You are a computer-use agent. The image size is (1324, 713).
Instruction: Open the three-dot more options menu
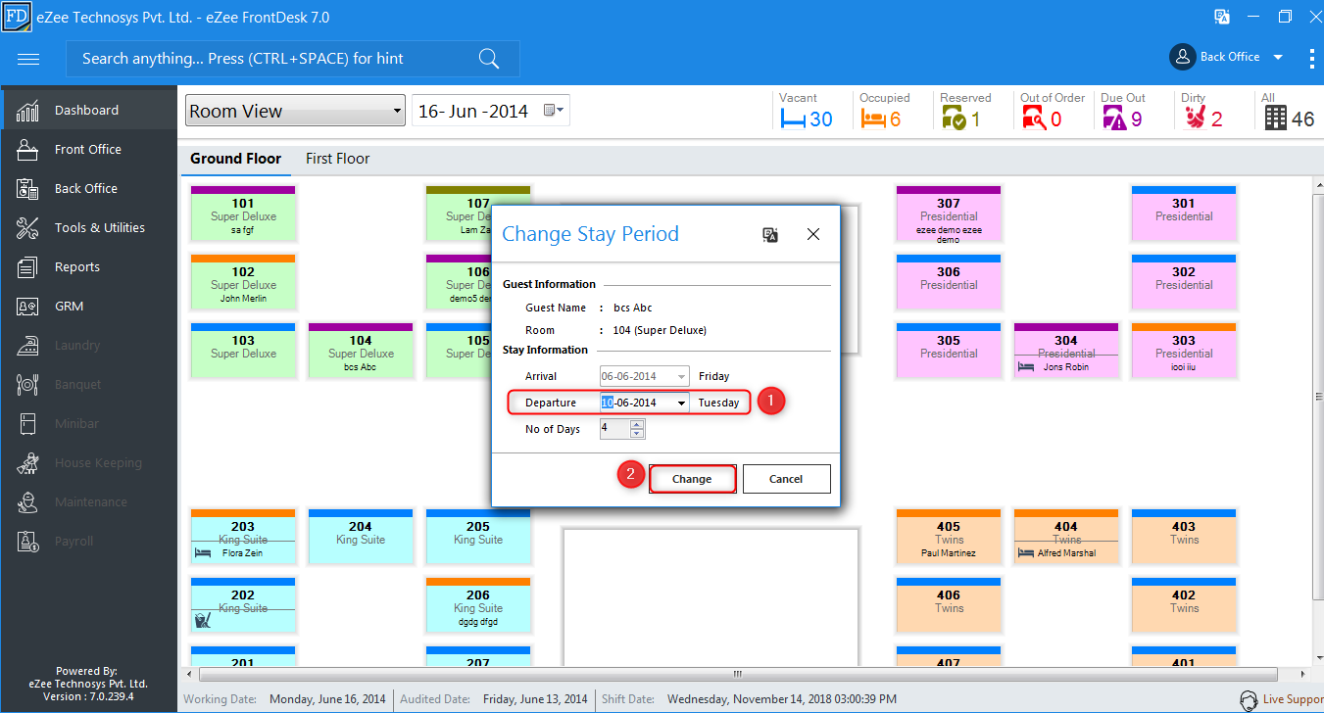pos(1311,58)
